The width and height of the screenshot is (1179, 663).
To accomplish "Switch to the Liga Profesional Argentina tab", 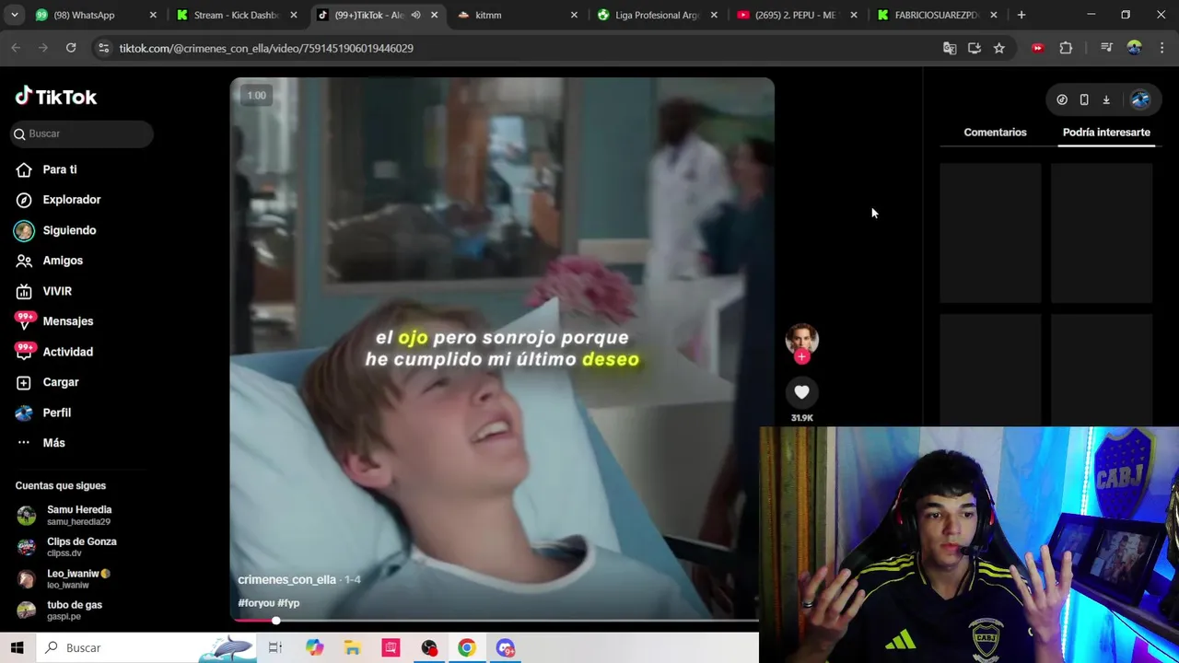I will click(x=656, y=15).
